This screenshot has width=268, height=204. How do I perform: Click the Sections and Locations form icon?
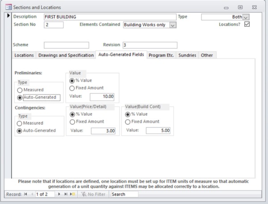8,7
